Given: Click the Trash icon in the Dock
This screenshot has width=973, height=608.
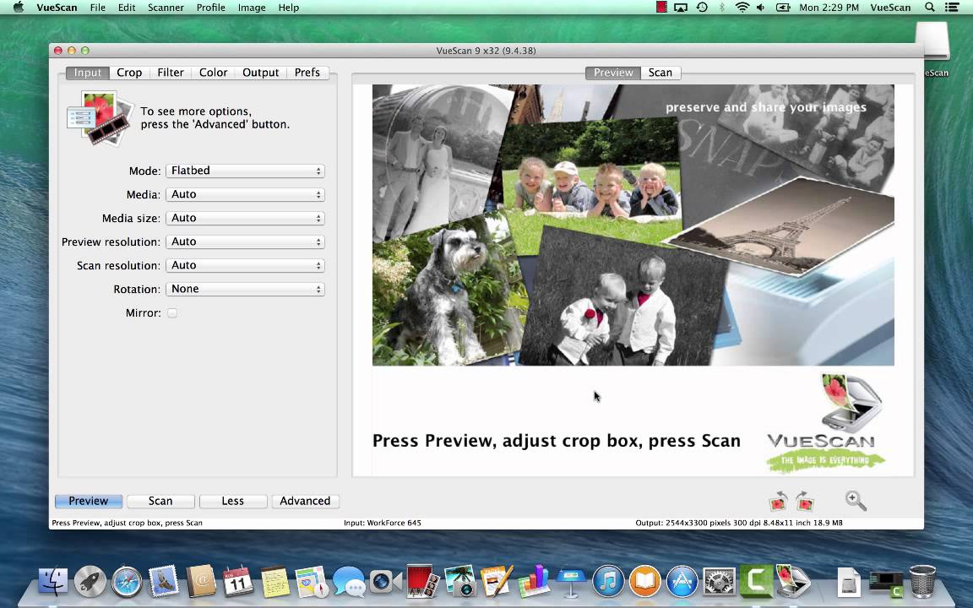Looking at the screenshot, I should point(924,581).
